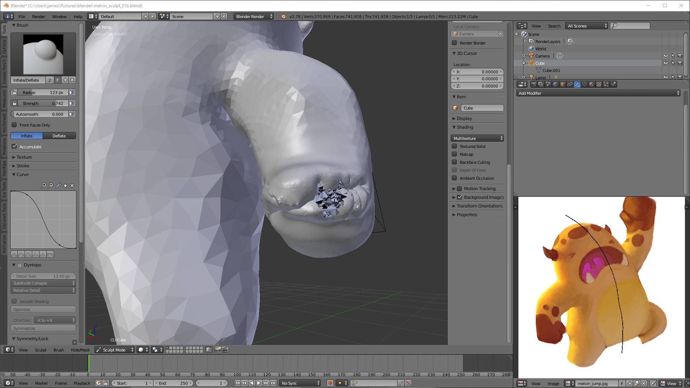The width and height of the screenshot is (690, 388).
Task: Play the animation forward
Action: pyautogui.click(x=259, y=383)
